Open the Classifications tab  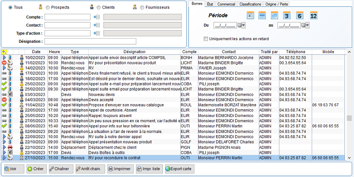coord(250,4)
